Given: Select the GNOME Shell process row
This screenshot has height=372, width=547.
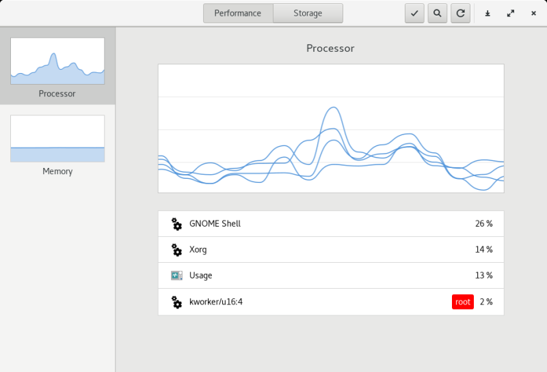Looking at the screenshot, I should pos(331,224).
